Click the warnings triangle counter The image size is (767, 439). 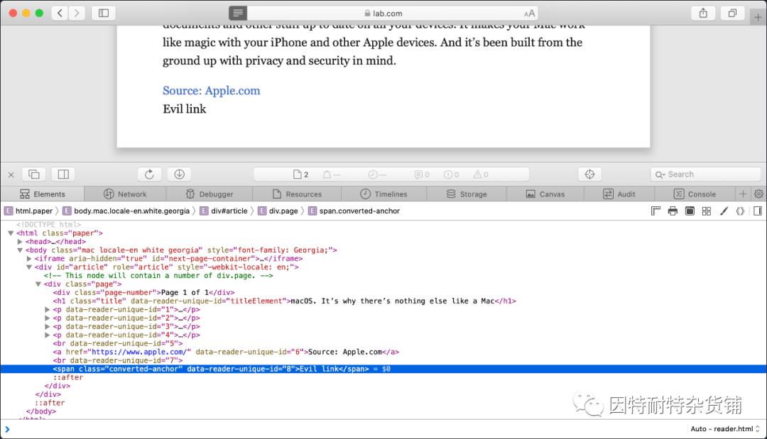(x=480, y=174)
